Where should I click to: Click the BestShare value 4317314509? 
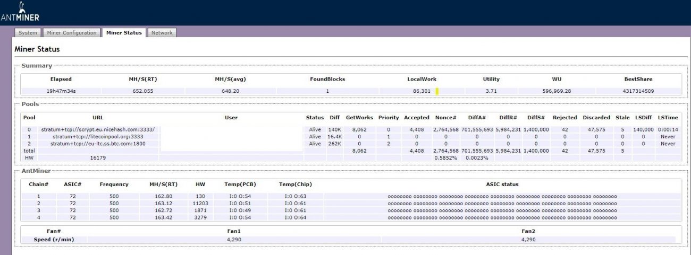[638, 91]
